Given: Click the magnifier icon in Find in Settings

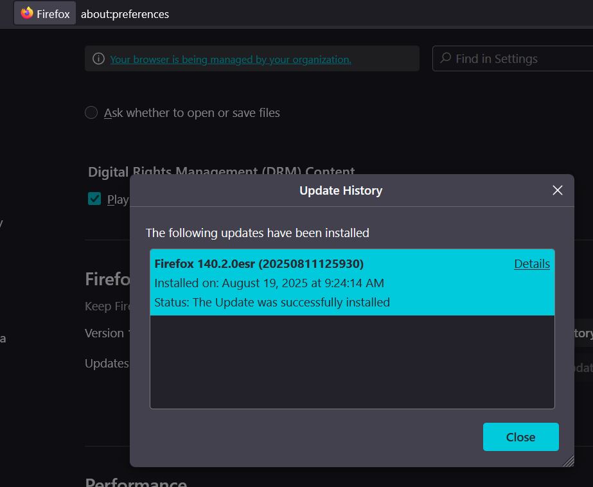Looking at the screenshot, I should 445,59.
